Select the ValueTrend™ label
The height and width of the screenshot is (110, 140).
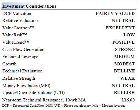16,42
